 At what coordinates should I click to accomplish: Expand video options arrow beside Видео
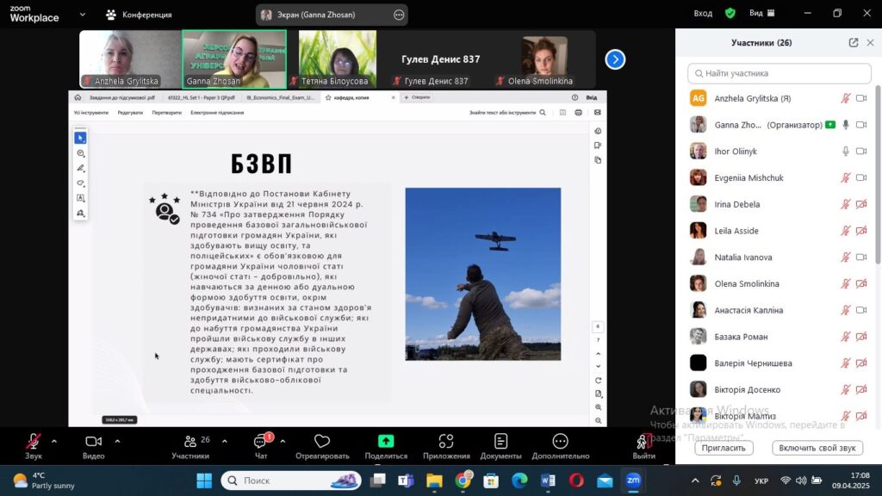(x=117, y=440)
